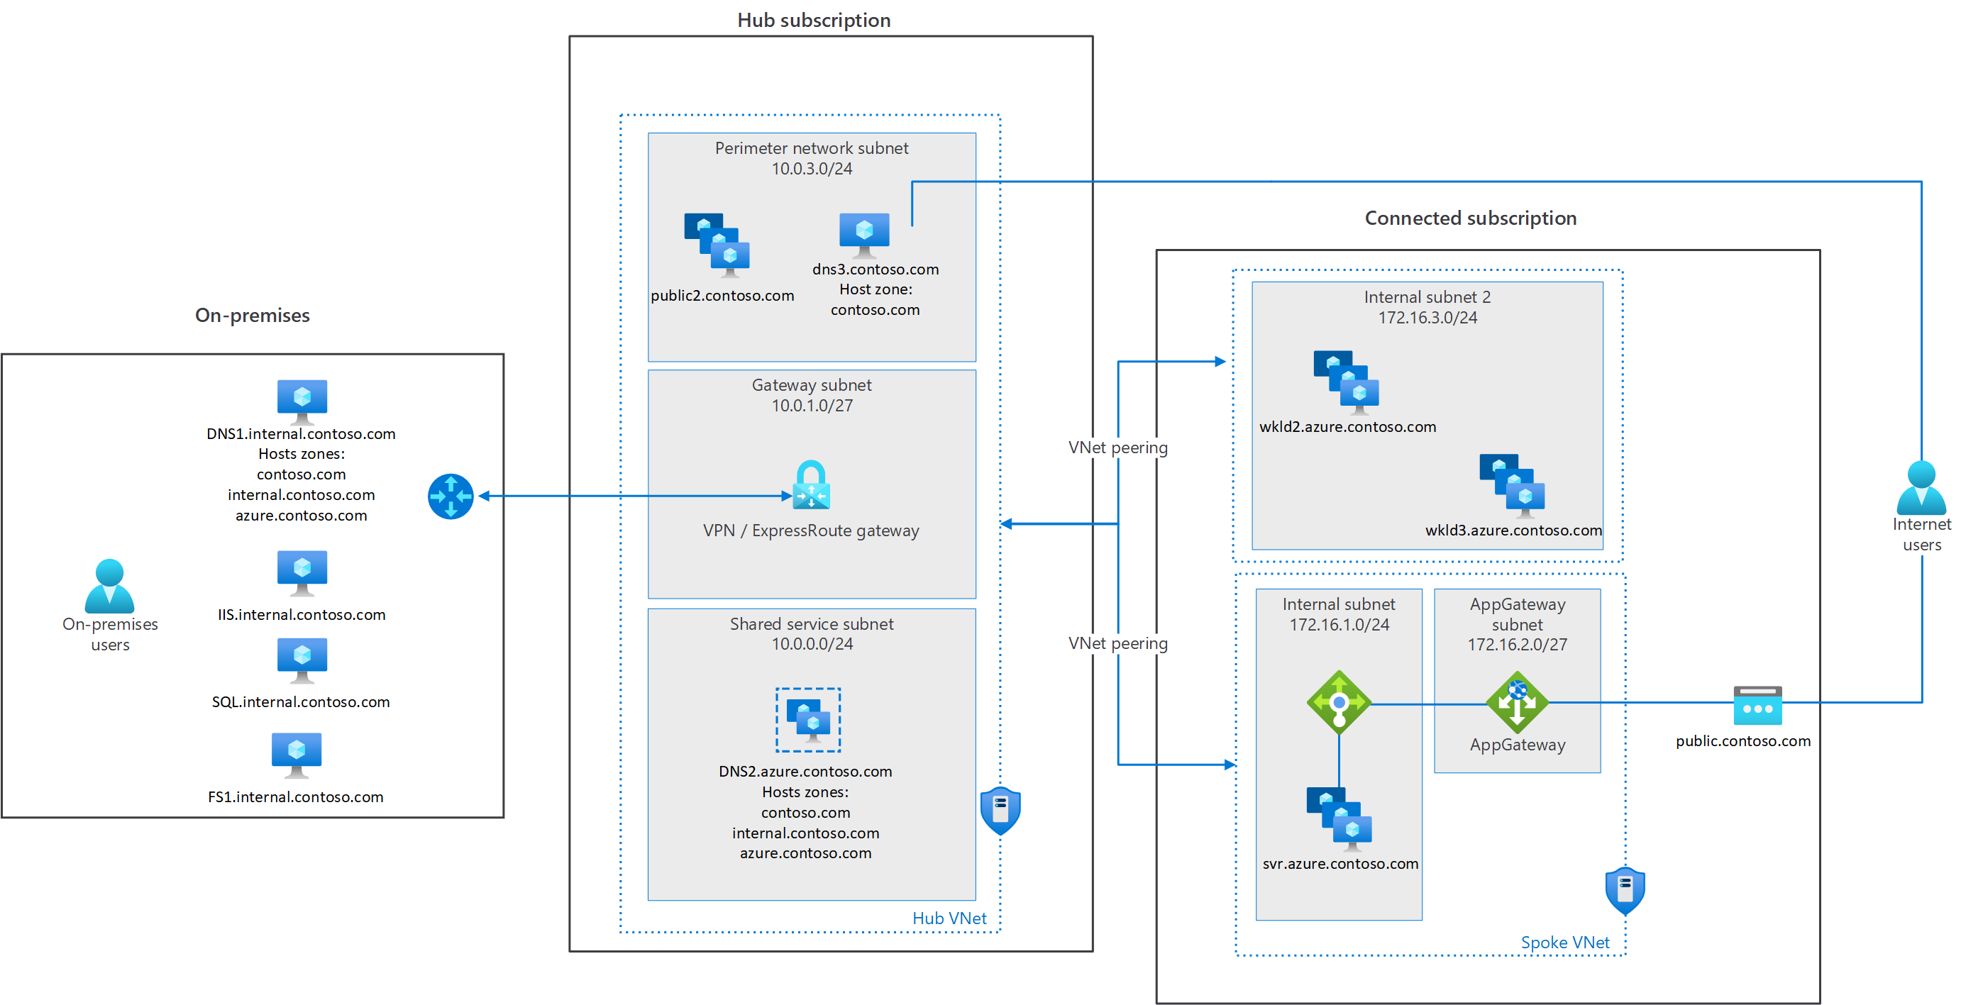Click the AppGateway icon
Screen dimensions: 1961x1005
pyautogui.click(x=1516, y=702)
